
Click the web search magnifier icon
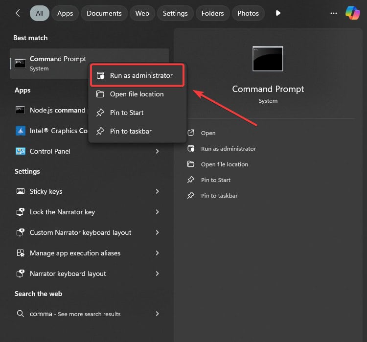tap(21, 314)
